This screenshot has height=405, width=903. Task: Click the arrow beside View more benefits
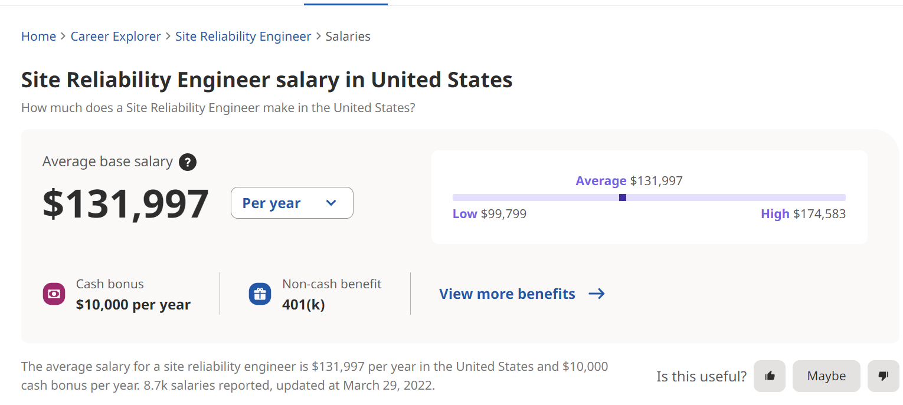pos(597,294)
